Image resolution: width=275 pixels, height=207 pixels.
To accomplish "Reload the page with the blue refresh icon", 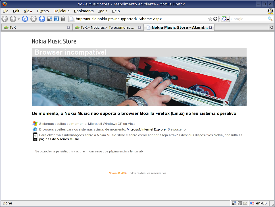I will 25,19.
